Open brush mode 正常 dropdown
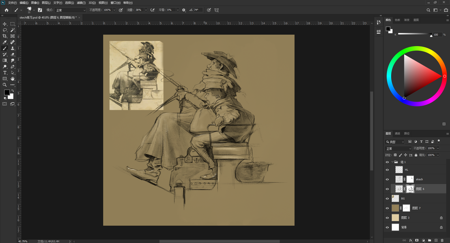Viewport: 450px width, 243px height. (70, 10)
